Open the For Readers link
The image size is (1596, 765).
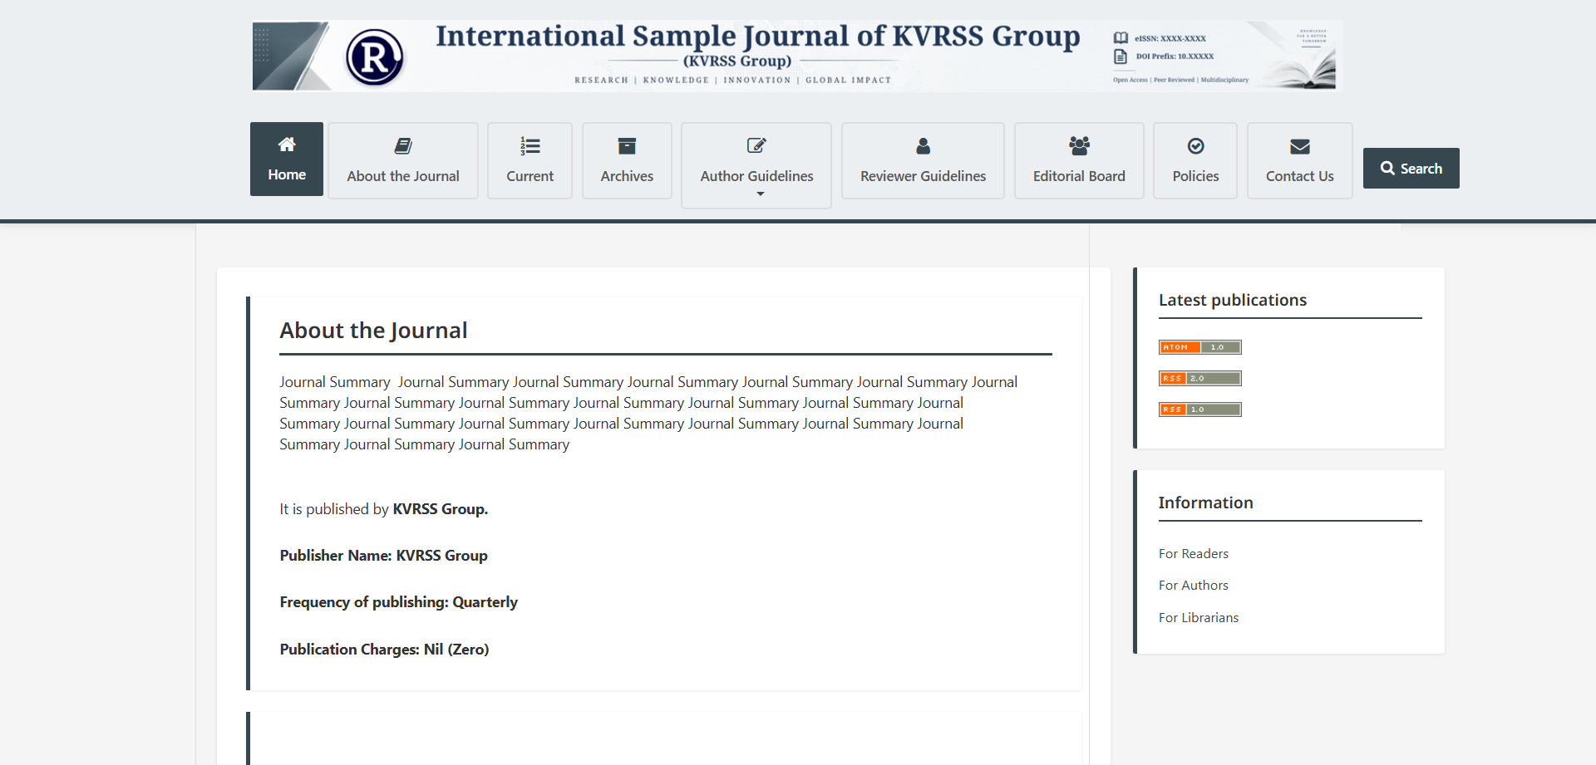pos(1193,553)
